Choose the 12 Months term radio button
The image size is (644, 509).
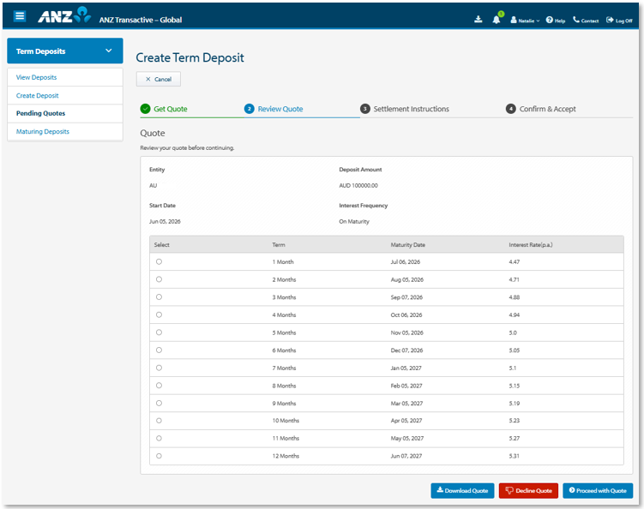coord(159,456)
